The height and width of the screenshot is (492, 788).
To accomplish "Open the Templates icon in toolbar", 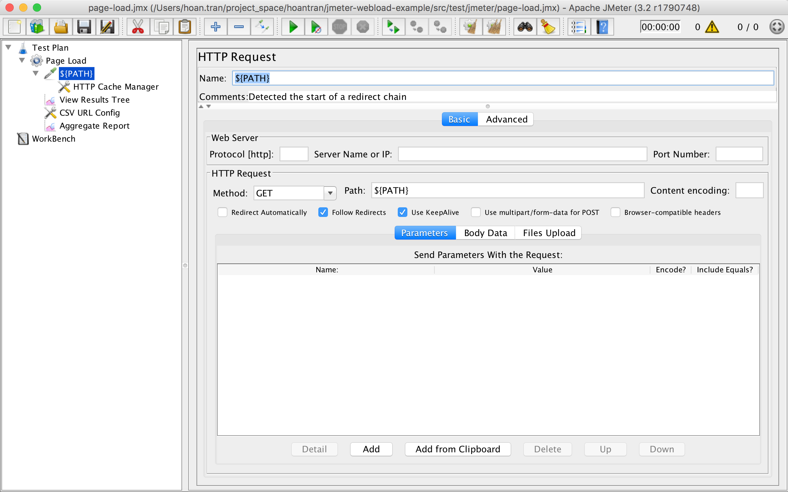I will click(38, 27).
